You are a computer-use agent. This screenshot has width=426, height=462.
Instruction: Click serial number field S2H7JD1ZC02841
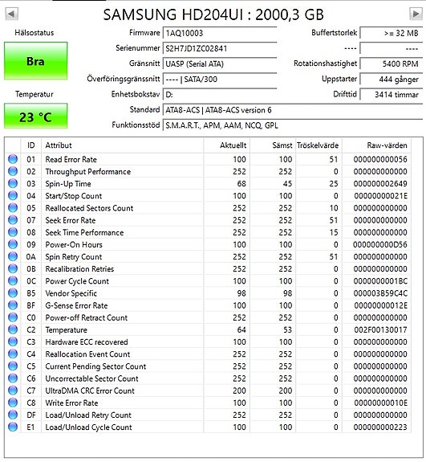(x=220, y=48)
